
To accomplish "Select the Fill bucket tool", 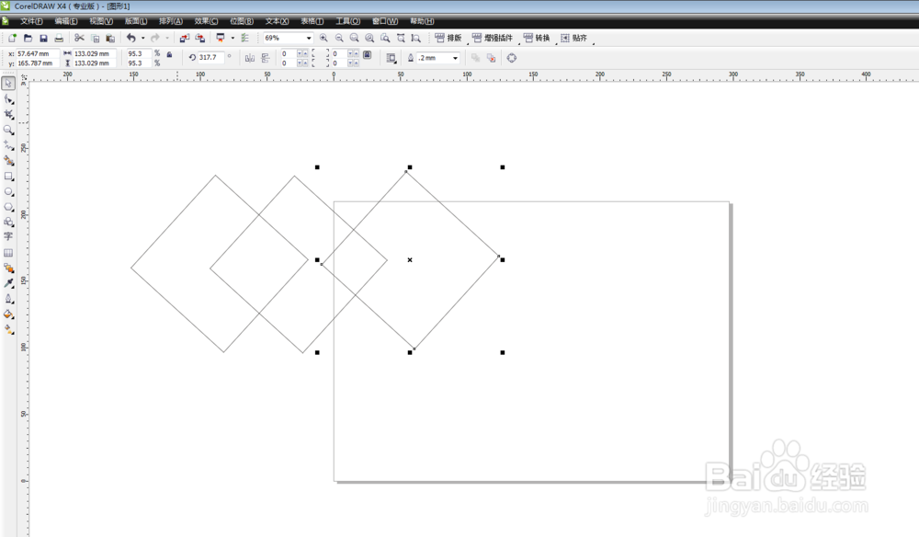I will tap(8, 314).
